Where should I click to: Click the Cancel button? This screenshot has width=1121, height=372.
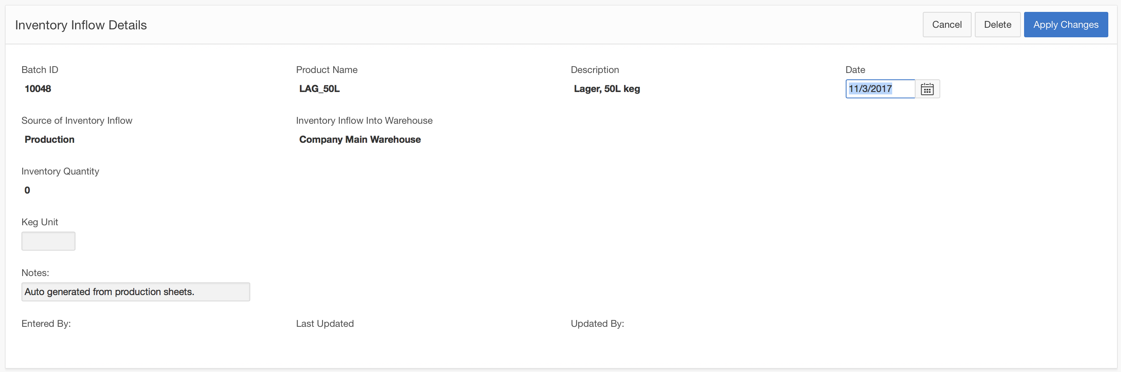pyautogui.click(x=947, y=25)
